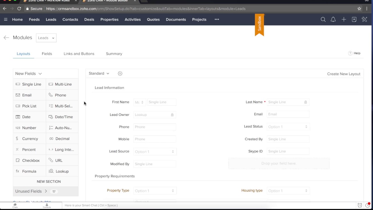Switch to the Layouts tab
Screen dimensions: 373x210
pos(23,54)
